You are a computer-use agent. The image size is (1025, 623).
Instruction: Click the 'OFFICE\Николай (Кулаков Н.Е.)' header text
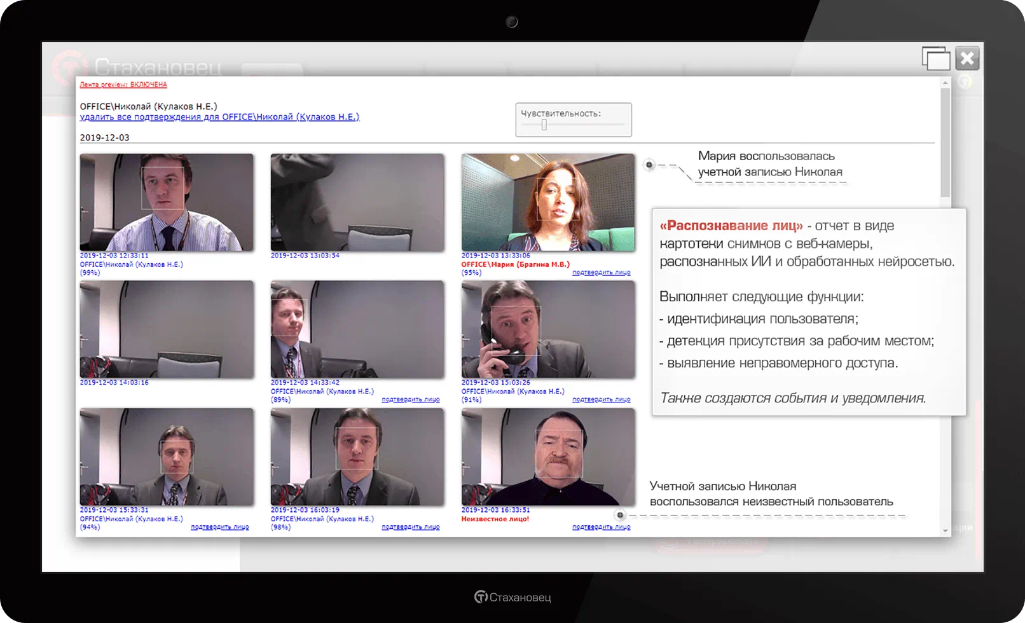coord(148,106)
